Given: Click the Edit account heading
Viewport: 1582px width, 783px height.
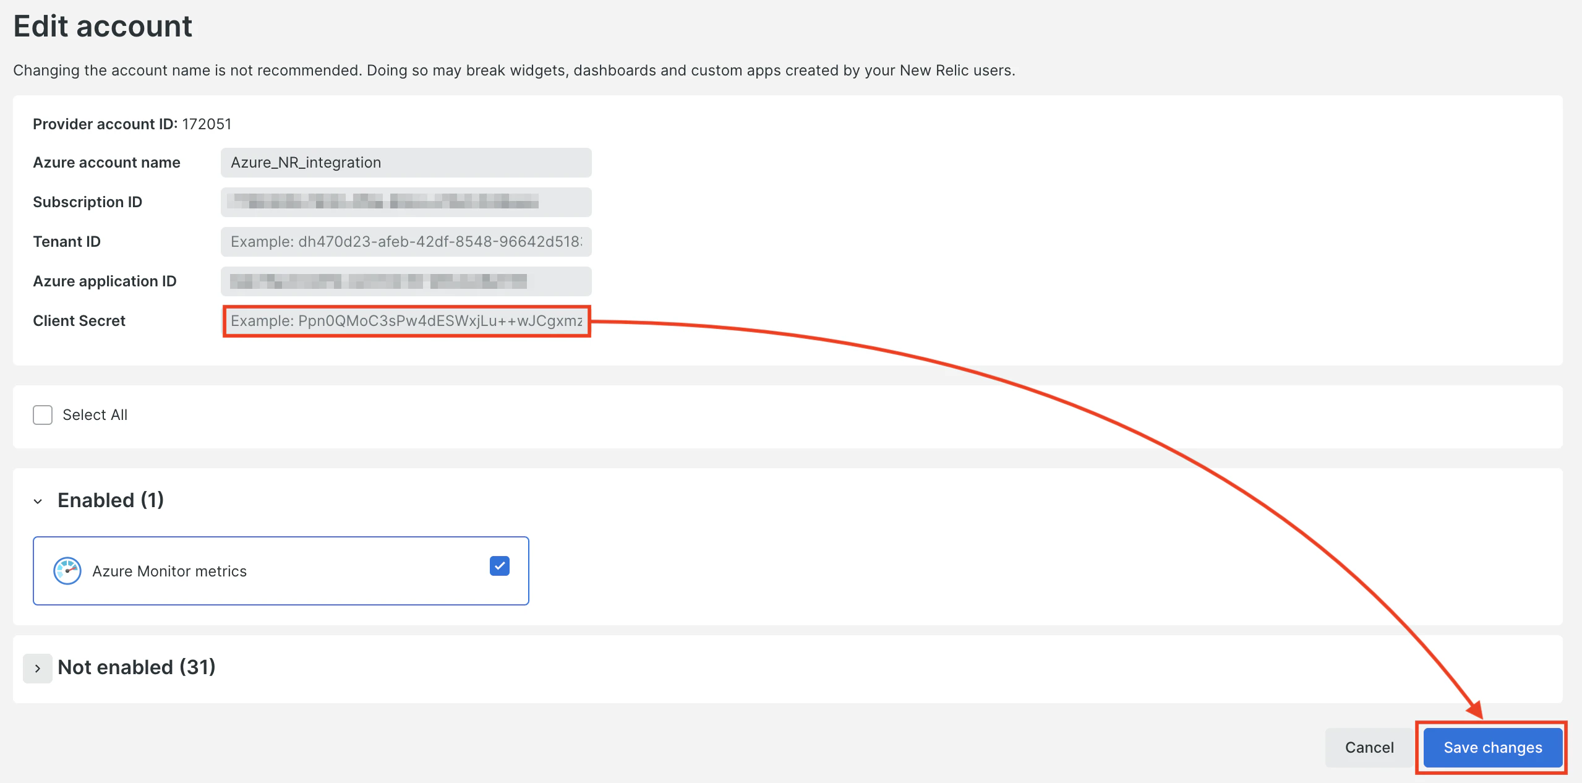Looking at the screenshot, I should pos(103,27).
